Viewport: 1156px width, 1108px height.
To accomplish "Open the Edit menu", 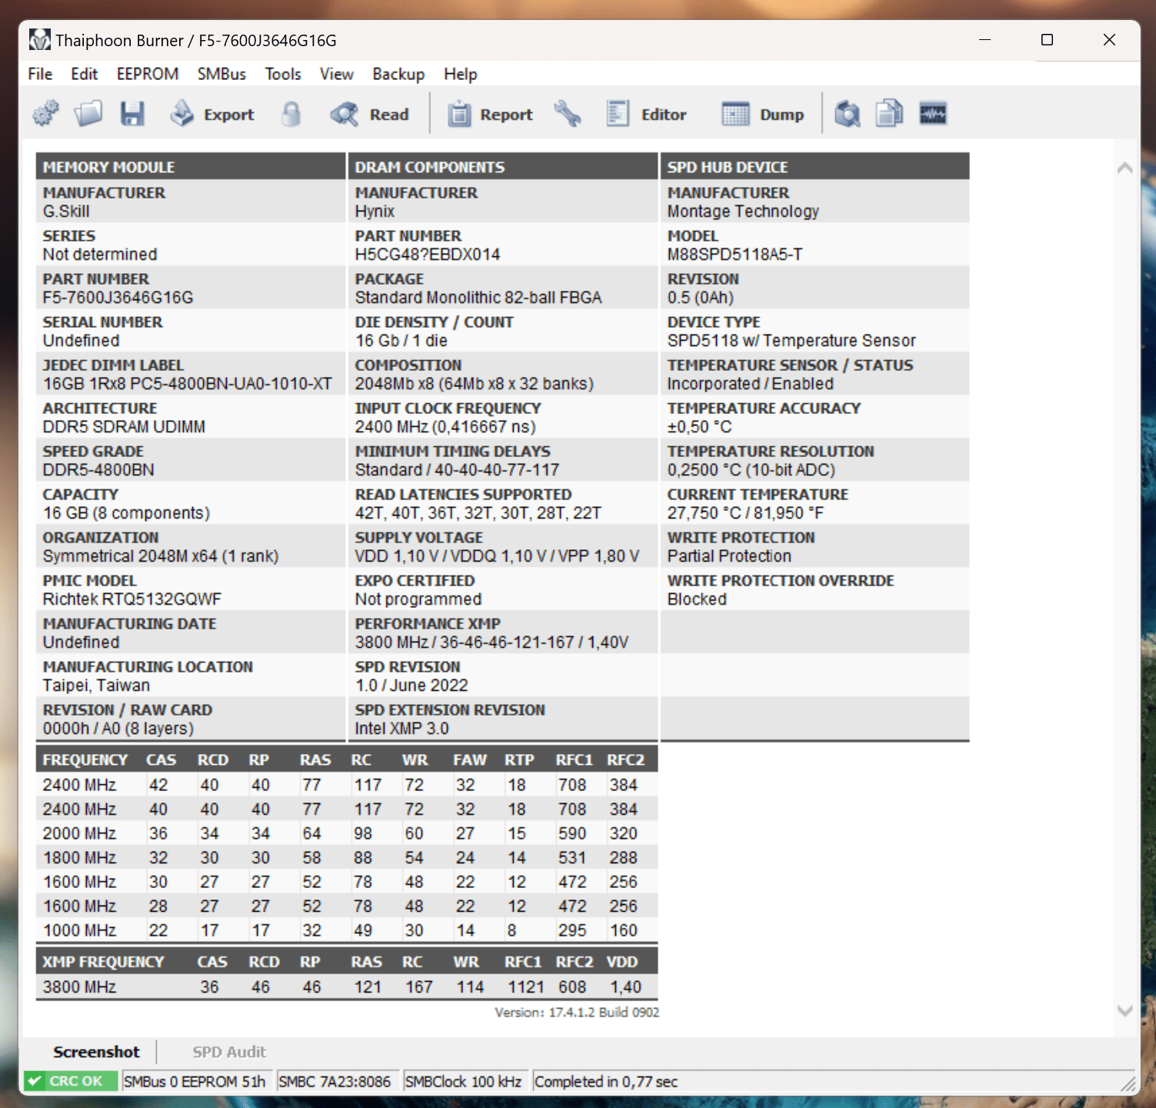I will click(84, 74).
